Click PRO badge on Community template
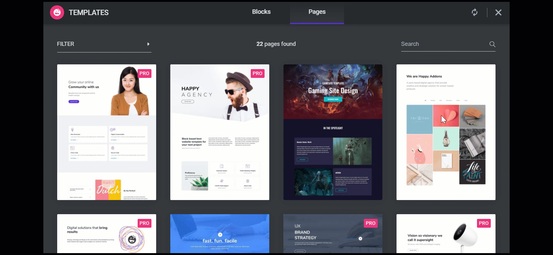Viewport: 553px width, 255px height. (144, 73)
